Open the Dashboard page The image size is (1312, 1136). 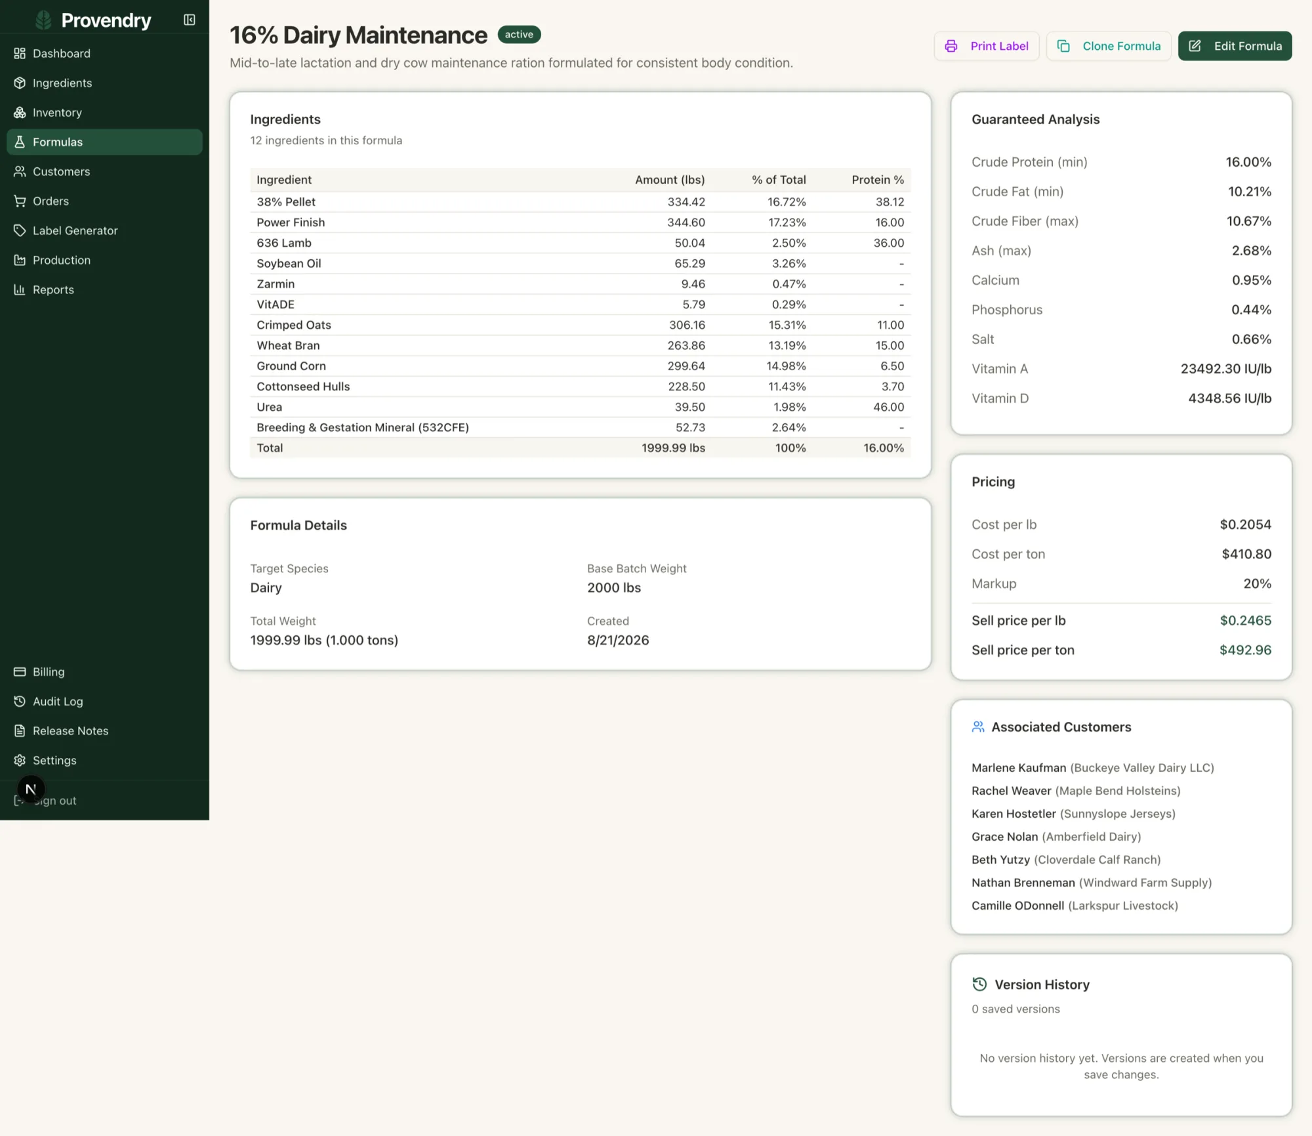104,53
